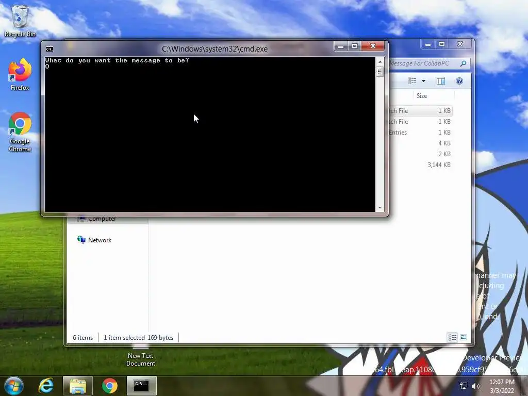Toggle the Explorer preview pane button
The width and height of the screenshot is (528, 396).
[x=441, y=81]
